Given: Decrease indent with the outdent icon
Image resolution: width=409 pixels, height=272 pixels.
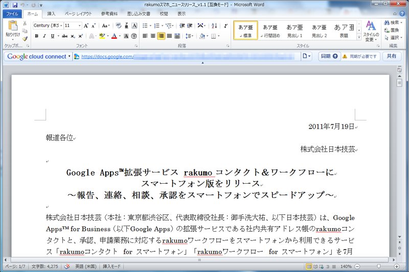Looking at the screenshot, I should coord(182,26).
